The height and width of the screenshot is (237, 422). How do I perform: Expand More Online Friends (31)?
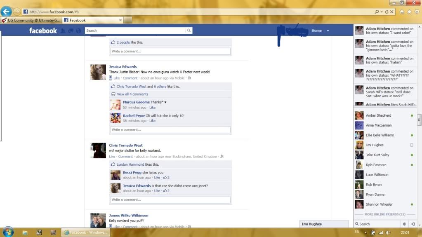click(385, 214)
